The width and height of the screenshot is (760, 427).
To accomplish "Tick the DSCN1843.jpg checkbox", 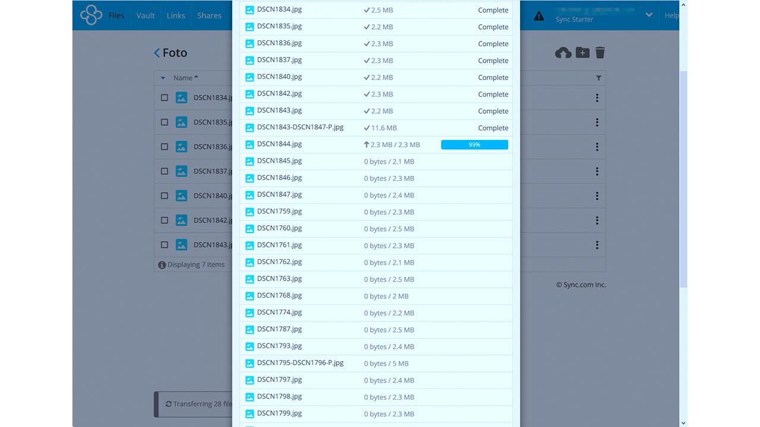I will click(x=164, y=245).
